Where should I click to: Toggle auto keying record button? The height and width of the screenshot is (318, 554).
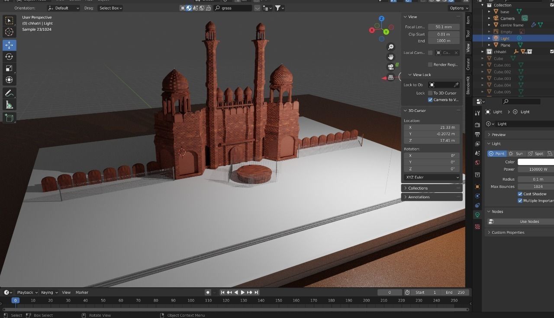tap(208, 293)
